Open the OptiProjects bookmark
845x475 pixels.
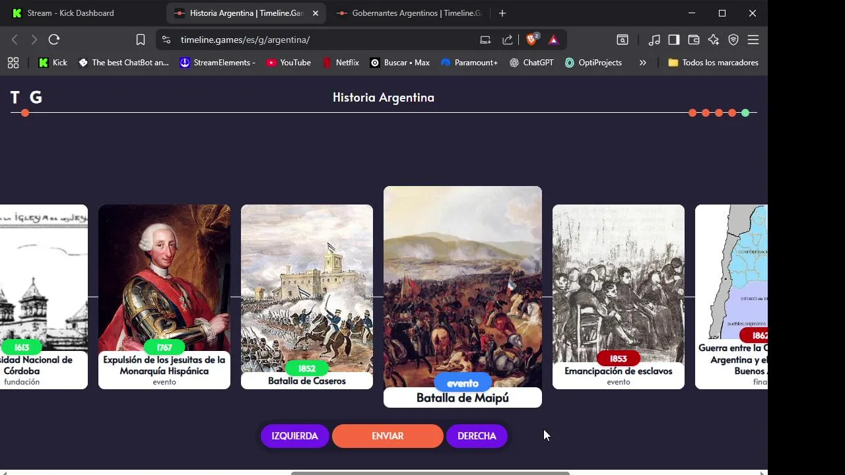pyautogui.click(x=593, y=63)
